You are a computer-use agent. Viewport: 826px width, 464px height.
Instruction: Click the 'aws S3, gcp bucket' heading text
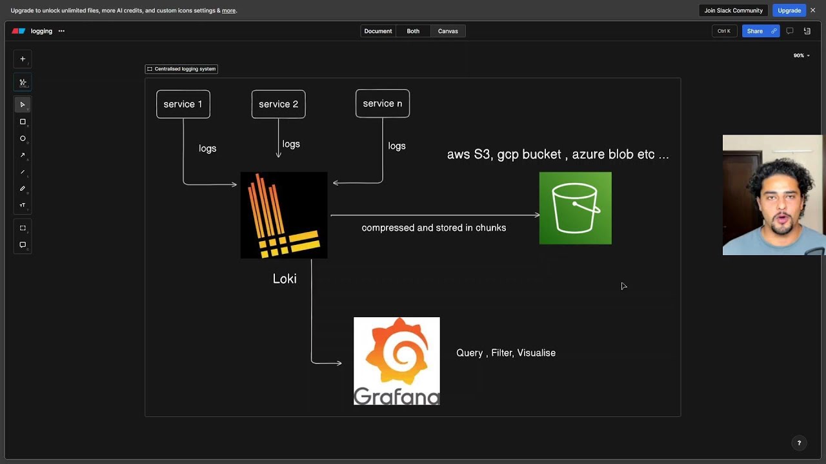(558, 155)
